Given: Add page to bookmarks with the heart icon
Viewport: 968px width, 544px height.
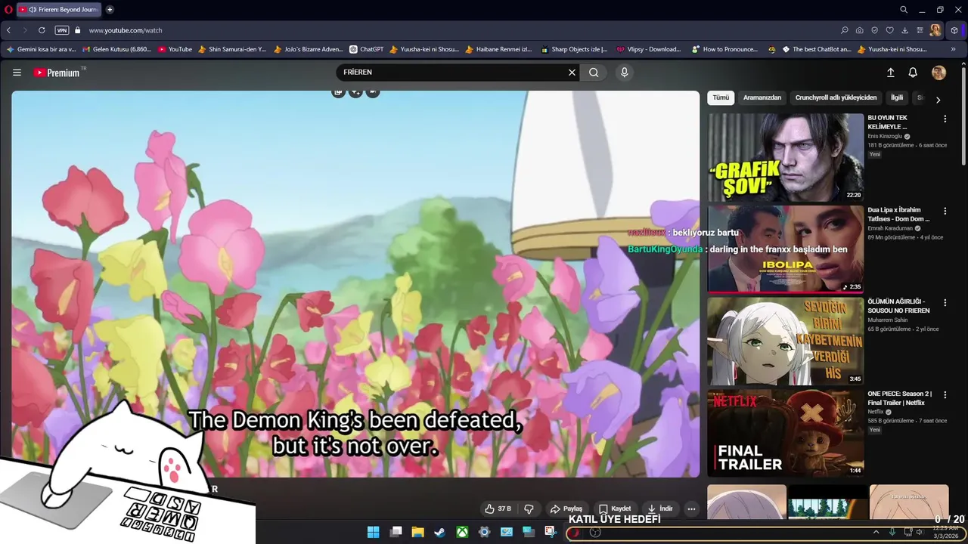Looking at the screenshot, I should [890, 30].
